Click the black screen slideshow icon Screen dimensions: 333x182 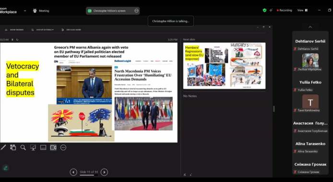click(33, 147)
